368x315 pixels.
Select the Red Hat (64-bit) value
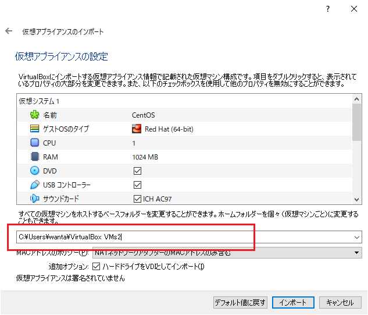pyautogui.click(x=169, y=129)
